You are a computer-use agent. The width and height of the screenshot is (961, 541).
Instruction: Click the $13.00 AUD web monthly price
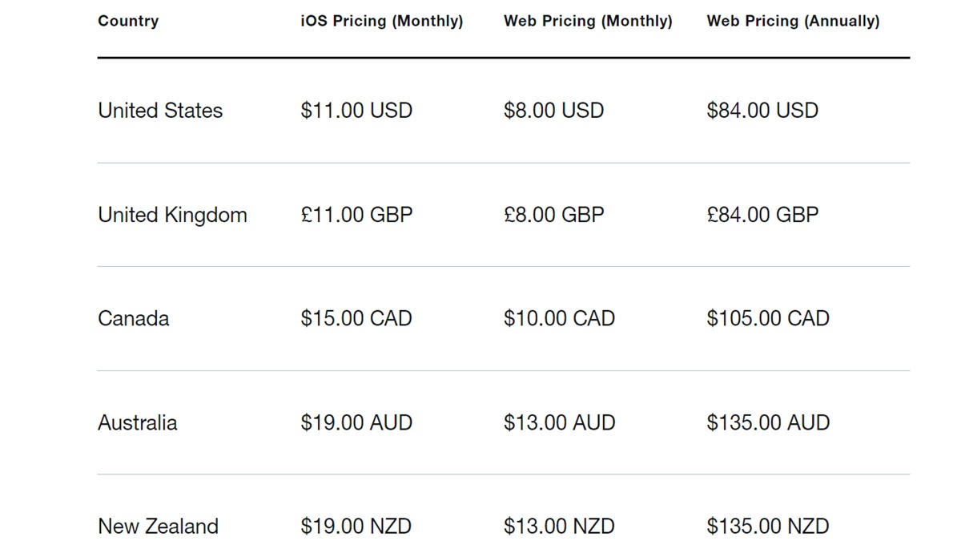[x=559, y=422]
